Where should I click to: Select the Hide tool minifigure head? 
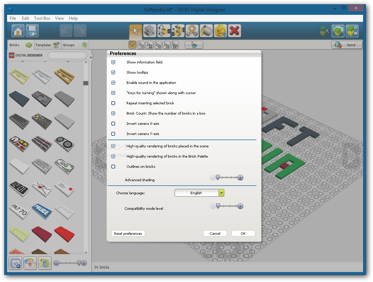(220, 31)
